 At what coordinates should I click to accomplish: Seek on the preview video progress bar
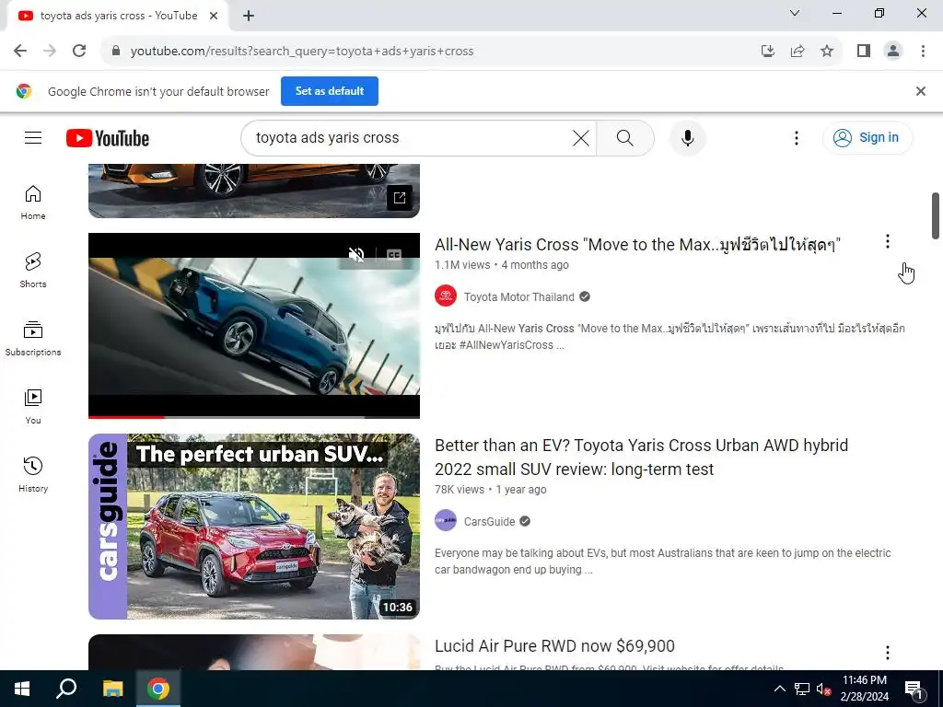pos(254,417)
